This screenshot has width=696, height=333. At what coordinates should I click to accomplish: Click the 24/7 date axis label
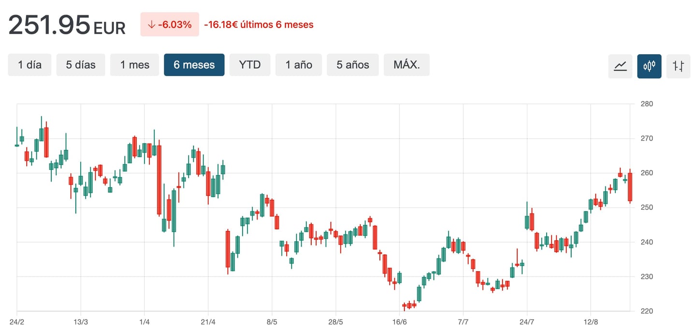(x=527, y=322)
